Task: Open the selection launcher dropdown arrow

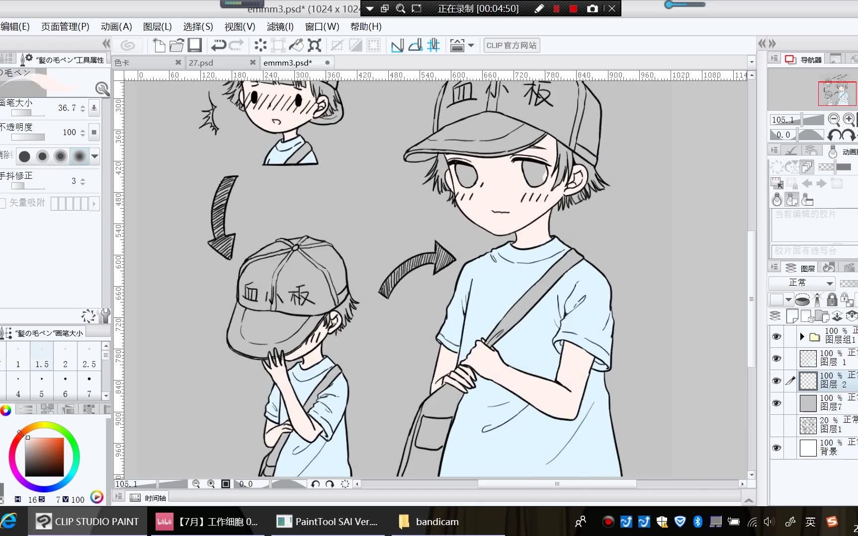Action: click(471, 46)
